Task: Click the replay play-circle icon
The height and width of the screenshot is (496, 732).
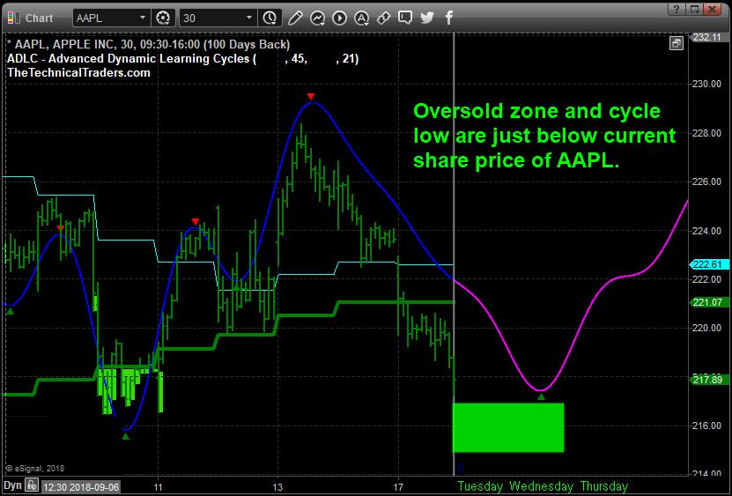Action: [x=339, y=19]
